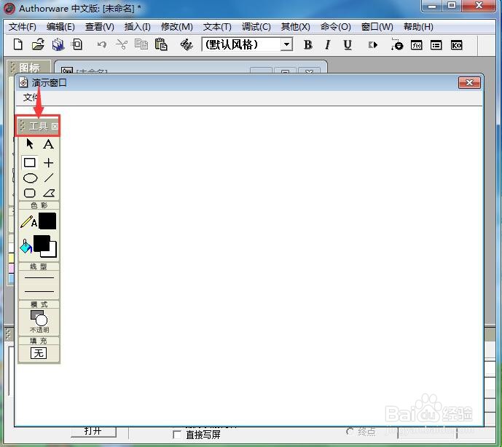Open the 查看(V) menu

100,26
